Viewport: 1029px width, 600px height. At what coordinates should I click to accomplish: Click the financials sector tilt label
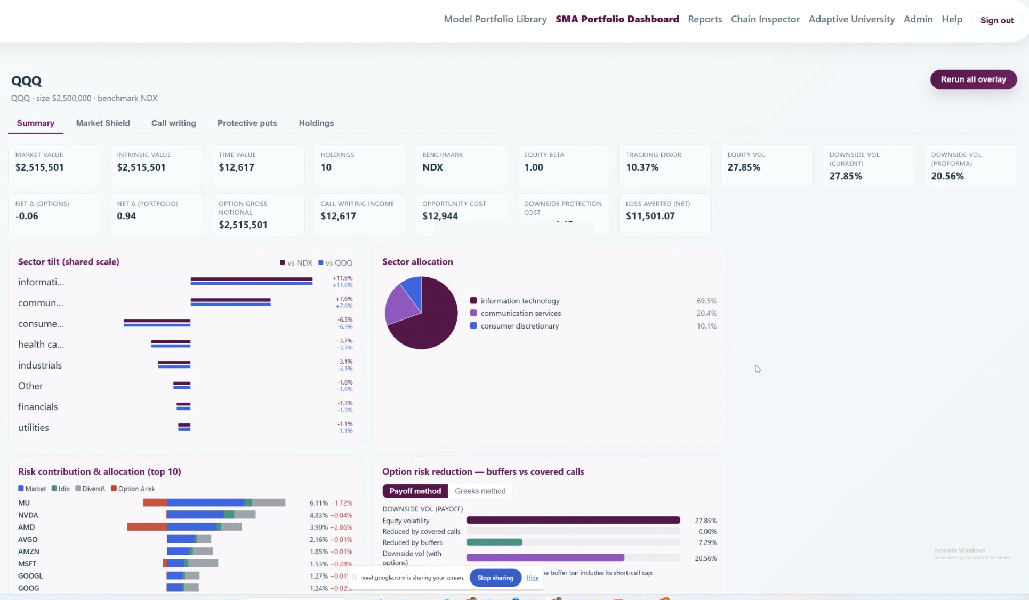coord(38,407)
